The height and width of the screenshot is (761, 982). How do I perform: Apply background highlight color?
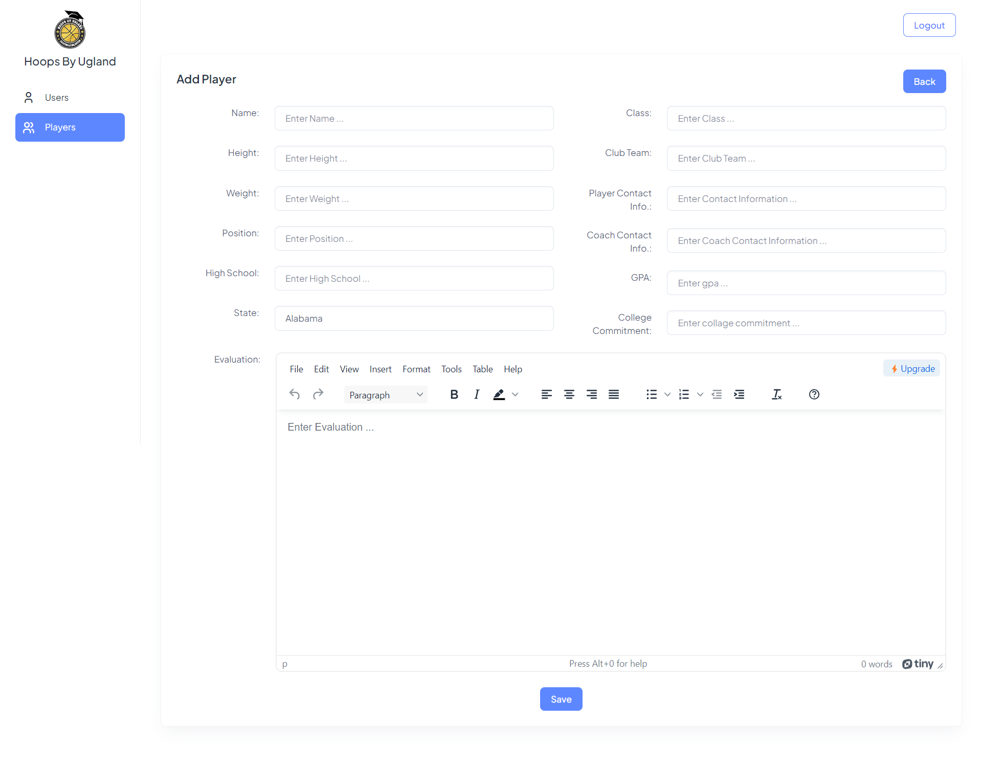[x=499, y=394]
